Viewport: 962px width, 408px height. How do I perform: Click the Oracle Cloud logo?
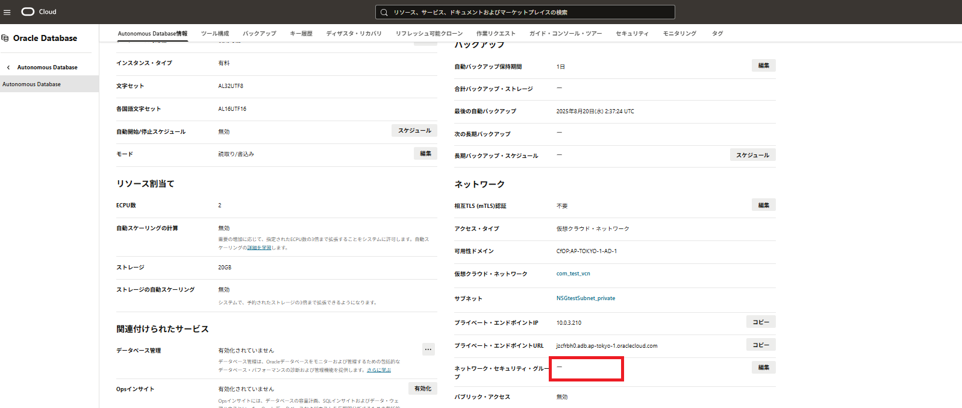[x=39, y=11]
